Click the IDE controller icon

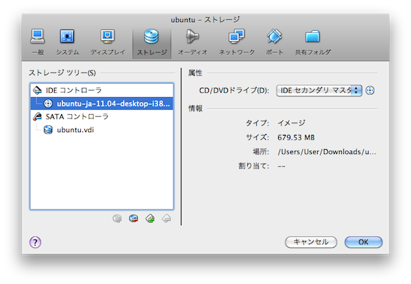37,90
